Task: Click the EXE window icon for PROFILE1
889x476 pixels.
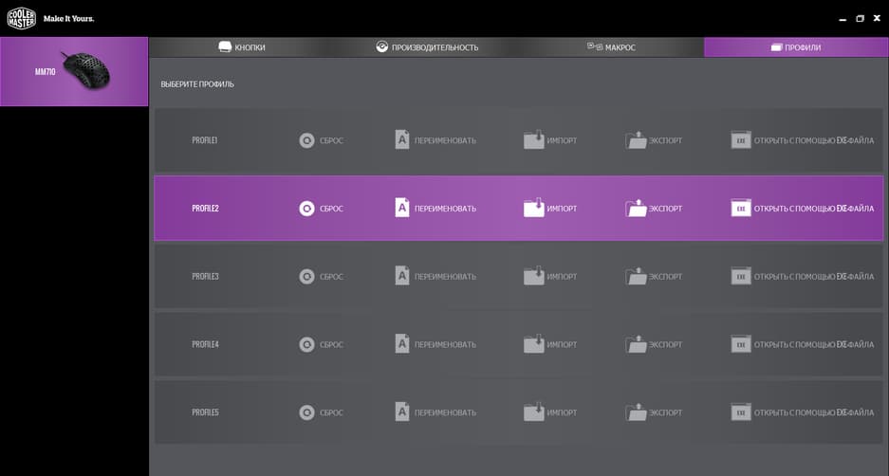Action: (x=741, y=140)
